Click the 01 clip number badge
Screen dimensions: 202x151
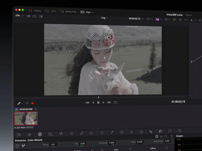(17, 109)
